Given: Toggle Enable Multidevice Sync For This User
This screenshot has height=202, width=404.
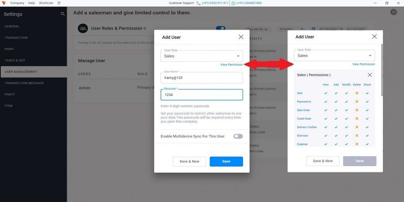Looking at the screenshot, I should point(238,136).
